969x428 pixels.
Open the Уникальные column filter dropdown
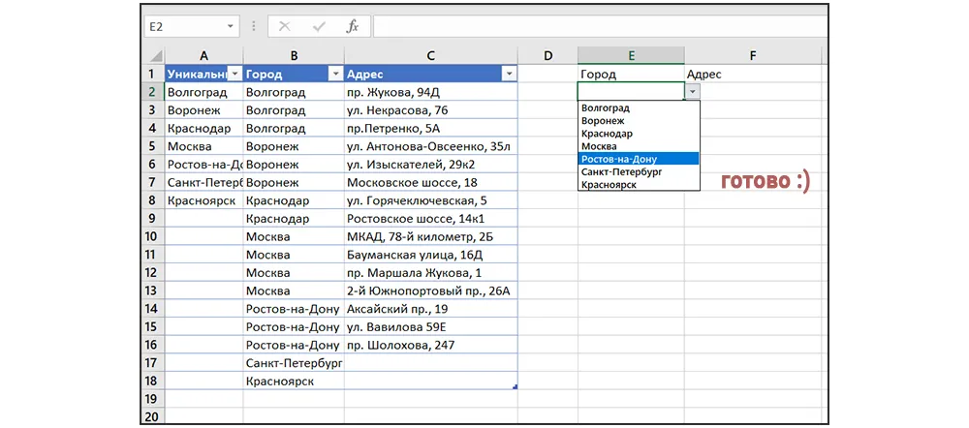(234, 74)
